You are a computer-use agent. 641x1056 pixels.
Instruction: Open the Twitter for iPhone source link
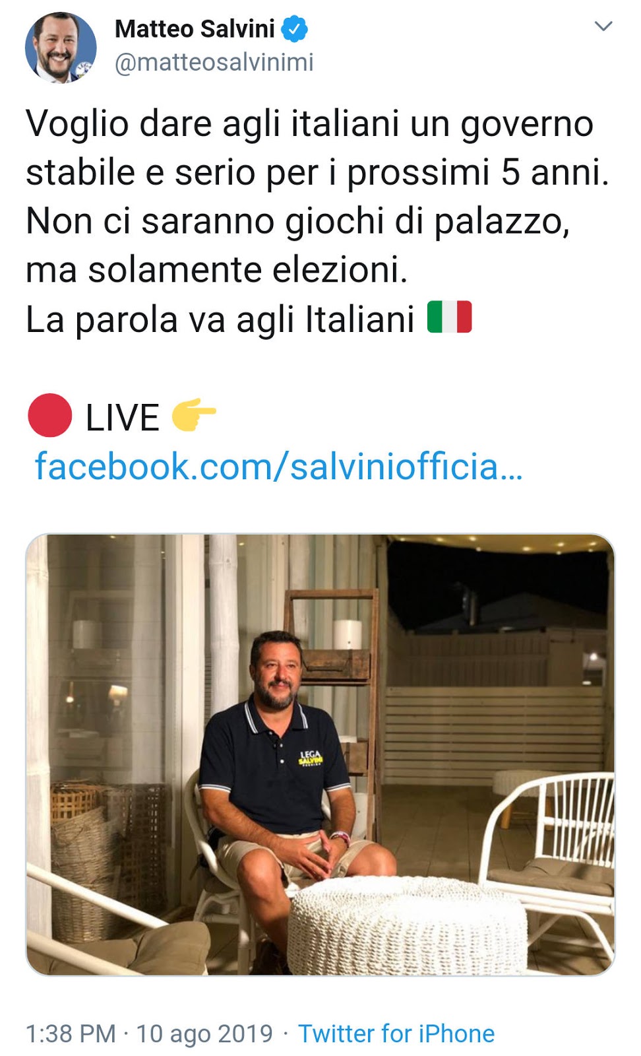[396, 1034]
